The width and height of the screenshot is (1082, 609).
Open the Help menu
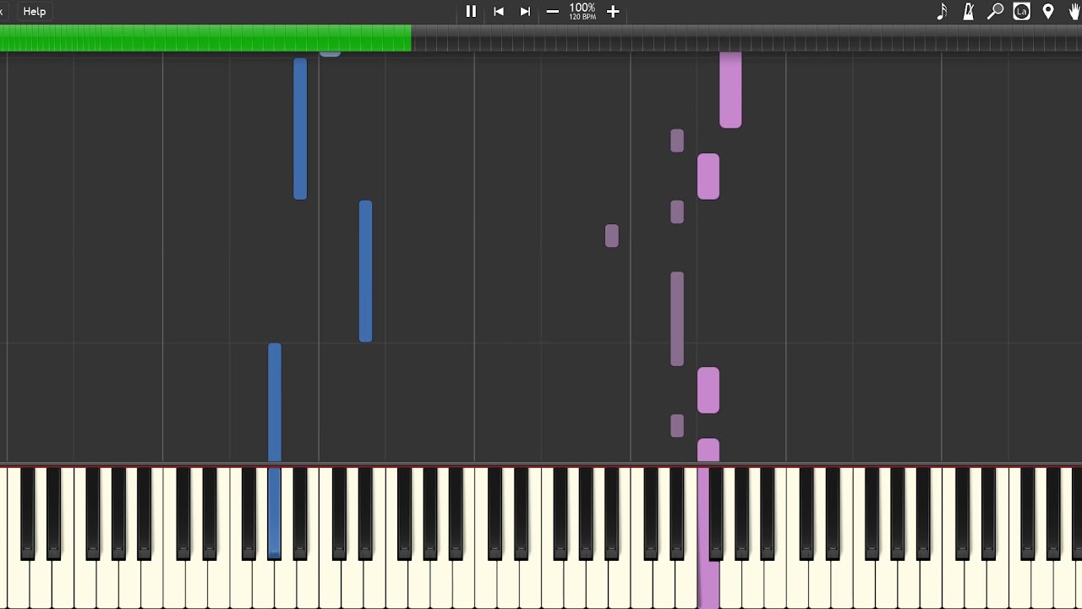click(35, 11)
